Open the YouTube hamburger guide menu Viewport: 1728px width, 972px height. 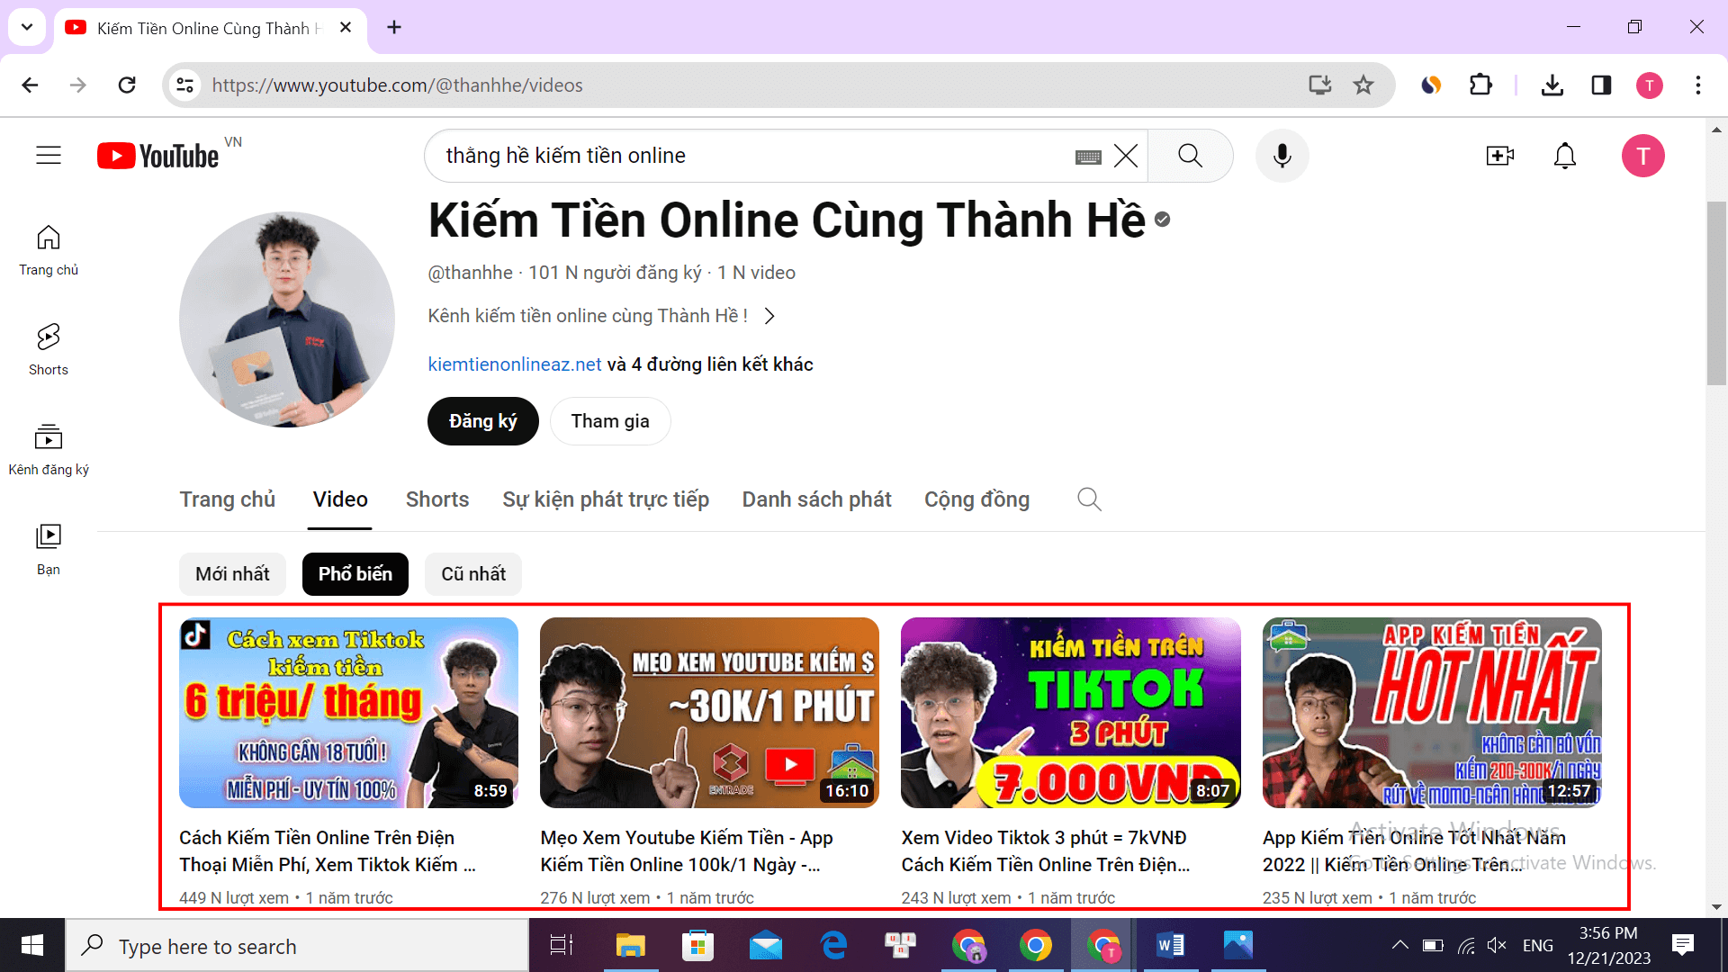(x=49, y=156)
